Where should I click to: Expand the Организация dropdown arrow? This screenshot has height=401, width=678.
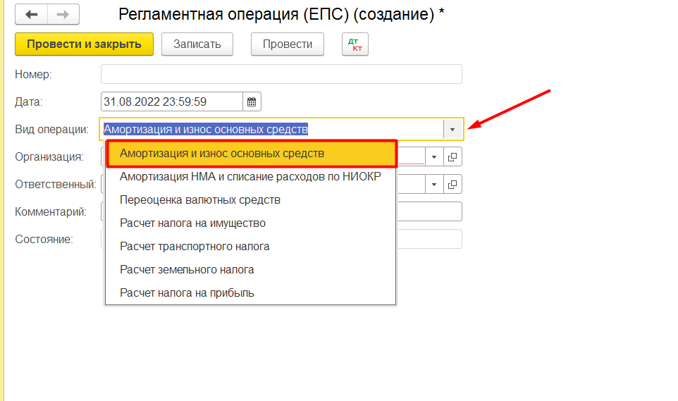434,156
